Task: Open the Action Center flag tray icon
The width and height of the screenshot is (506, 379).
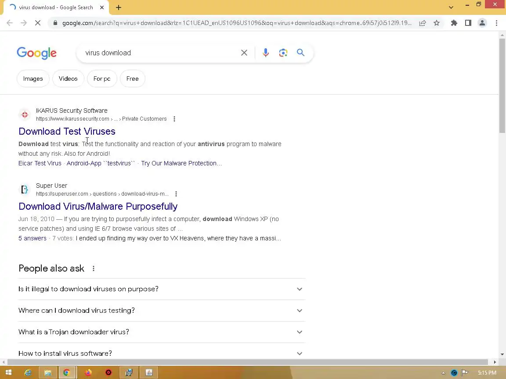Action: coord(465,373)
